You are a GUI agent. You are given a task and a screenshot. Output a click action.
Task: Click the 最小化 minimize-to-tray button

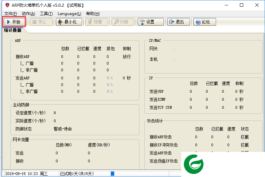click(x=69, y=22)
